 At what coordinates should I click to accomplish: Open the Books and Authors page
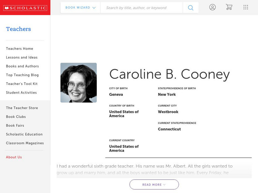[x=22, y=66]
